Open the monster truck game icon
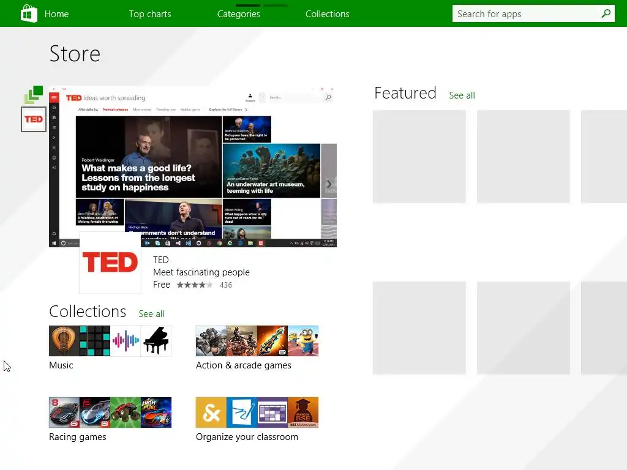The image size is (627, 470). click(x=126, y=412)
